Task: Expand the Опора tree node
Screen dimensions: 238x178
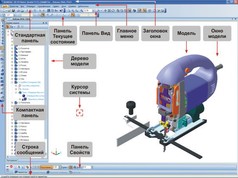Action: click(x=12, y=75)
